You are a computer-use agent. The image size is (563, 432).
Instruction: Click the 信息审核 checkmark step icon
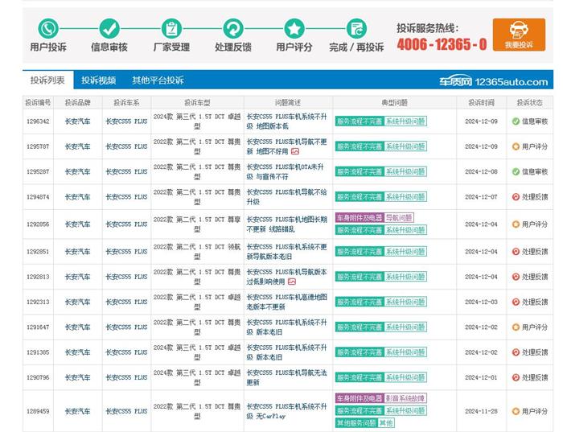point(109,29)
